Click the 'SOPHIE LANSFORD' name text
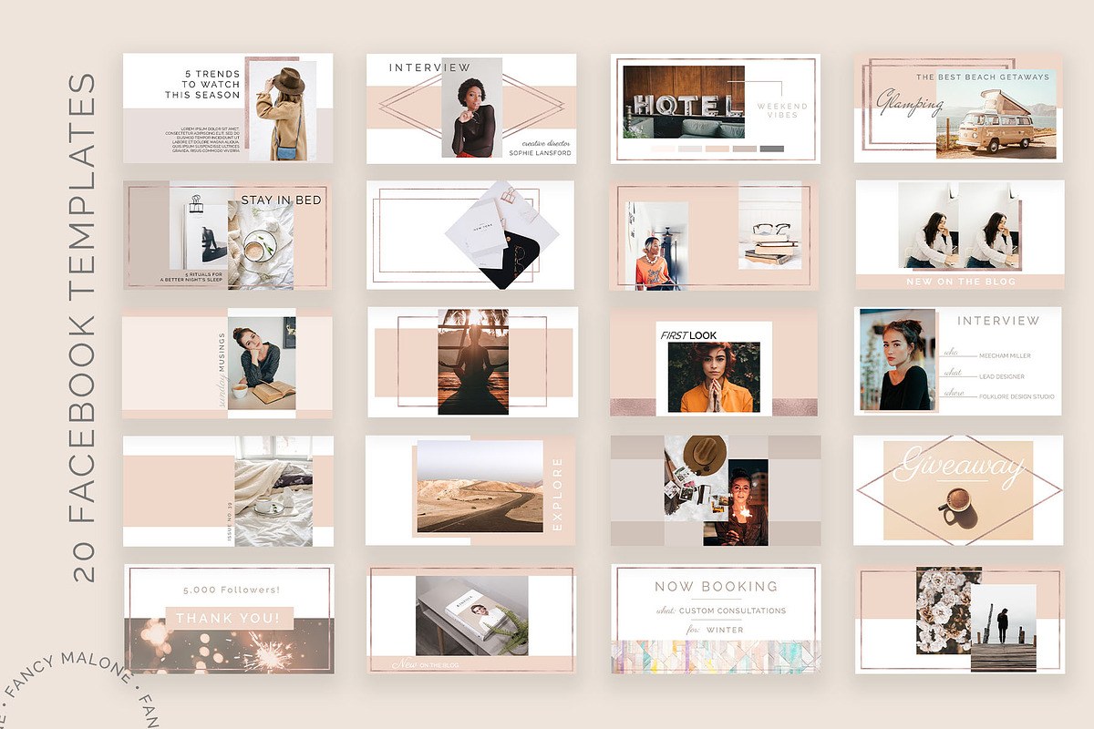The width and height of the screenshot is (1094, 729). click(x=541, y=153)
